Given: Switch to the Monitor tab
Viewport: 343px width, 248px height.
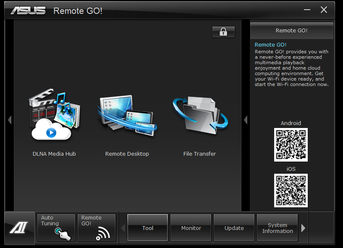Looking at the screenshot, I should coord(191,228).
